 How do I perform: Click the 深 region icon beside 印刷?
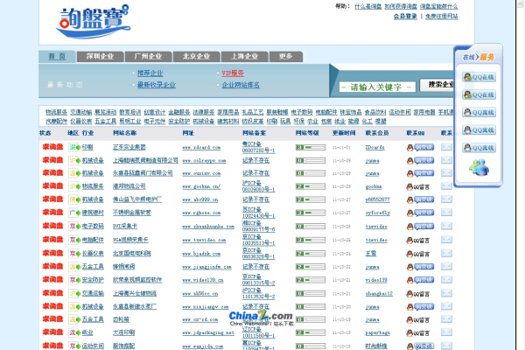73,147
